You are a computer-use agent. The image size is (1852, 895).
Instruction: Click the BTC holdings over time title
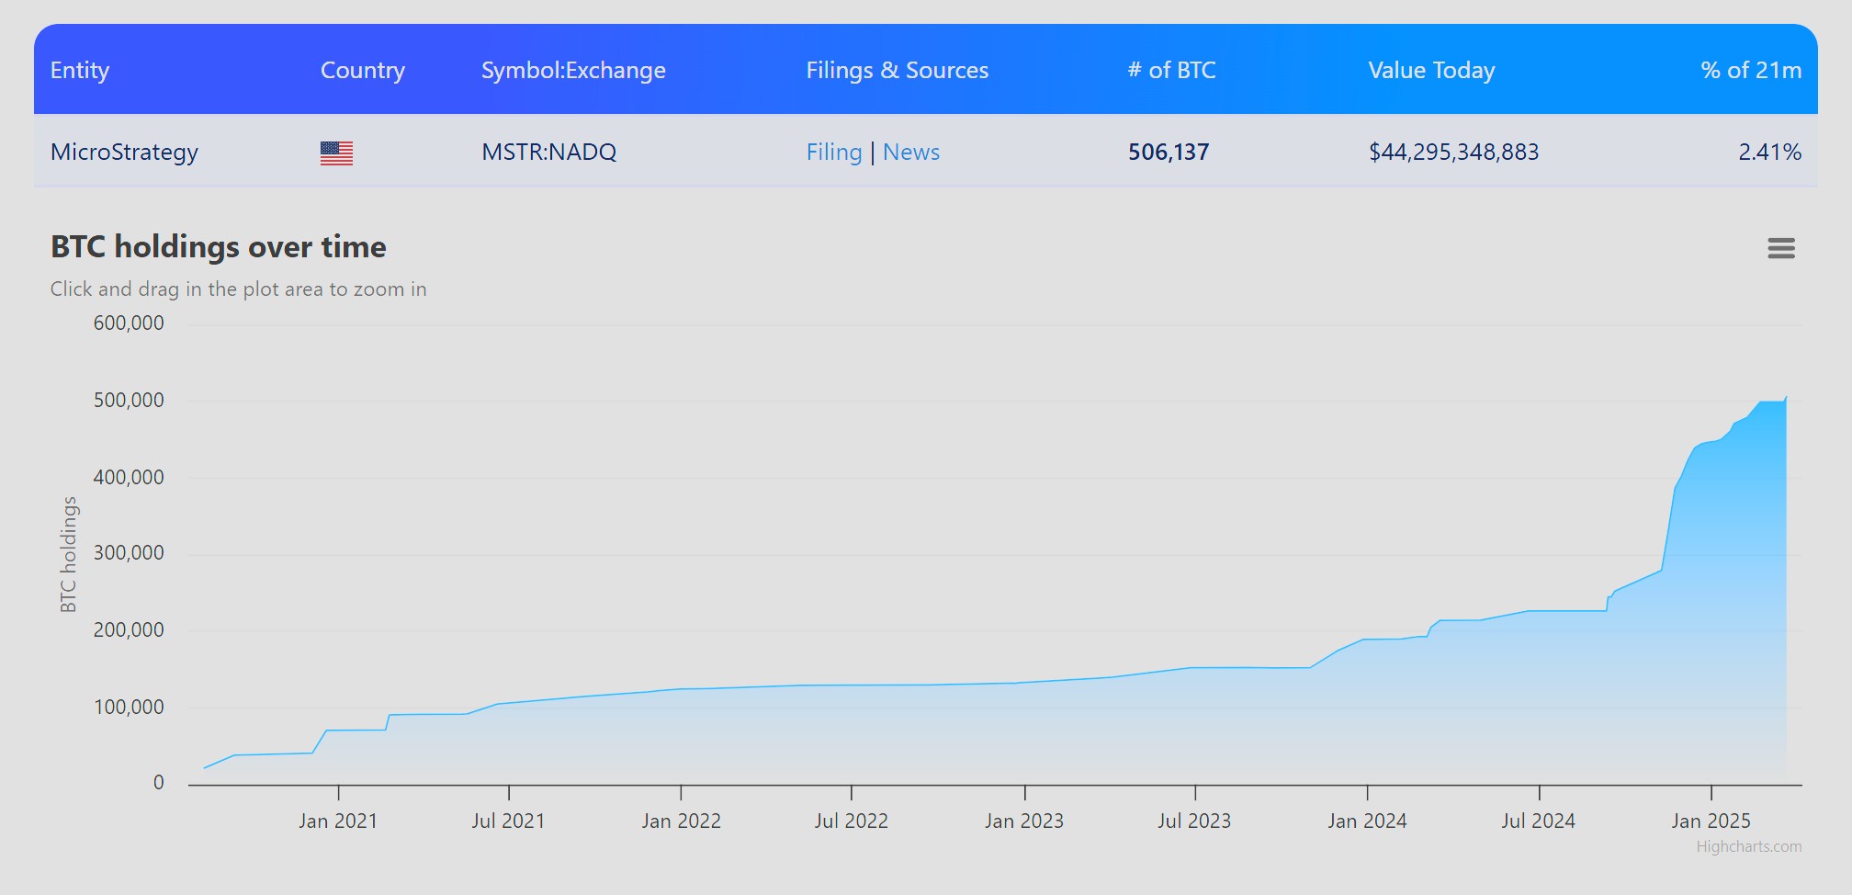[x=219, y=246]
